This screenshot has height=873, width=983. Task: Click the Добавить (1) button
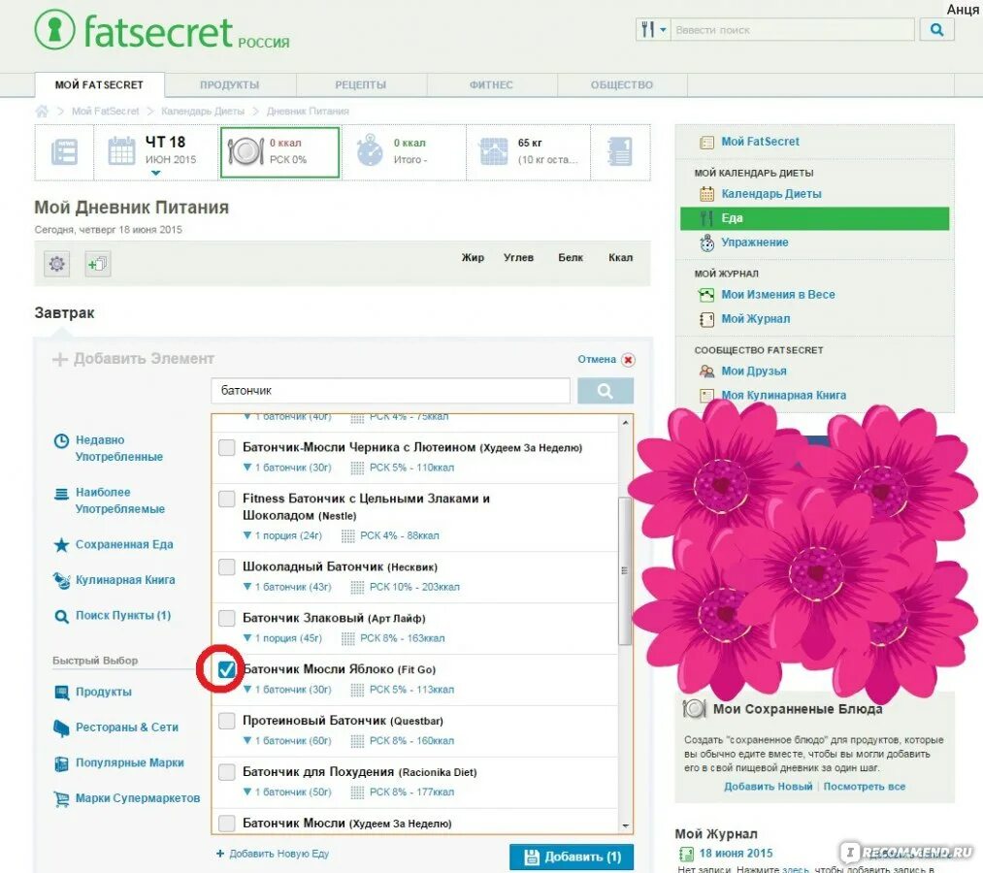point(572,857)
